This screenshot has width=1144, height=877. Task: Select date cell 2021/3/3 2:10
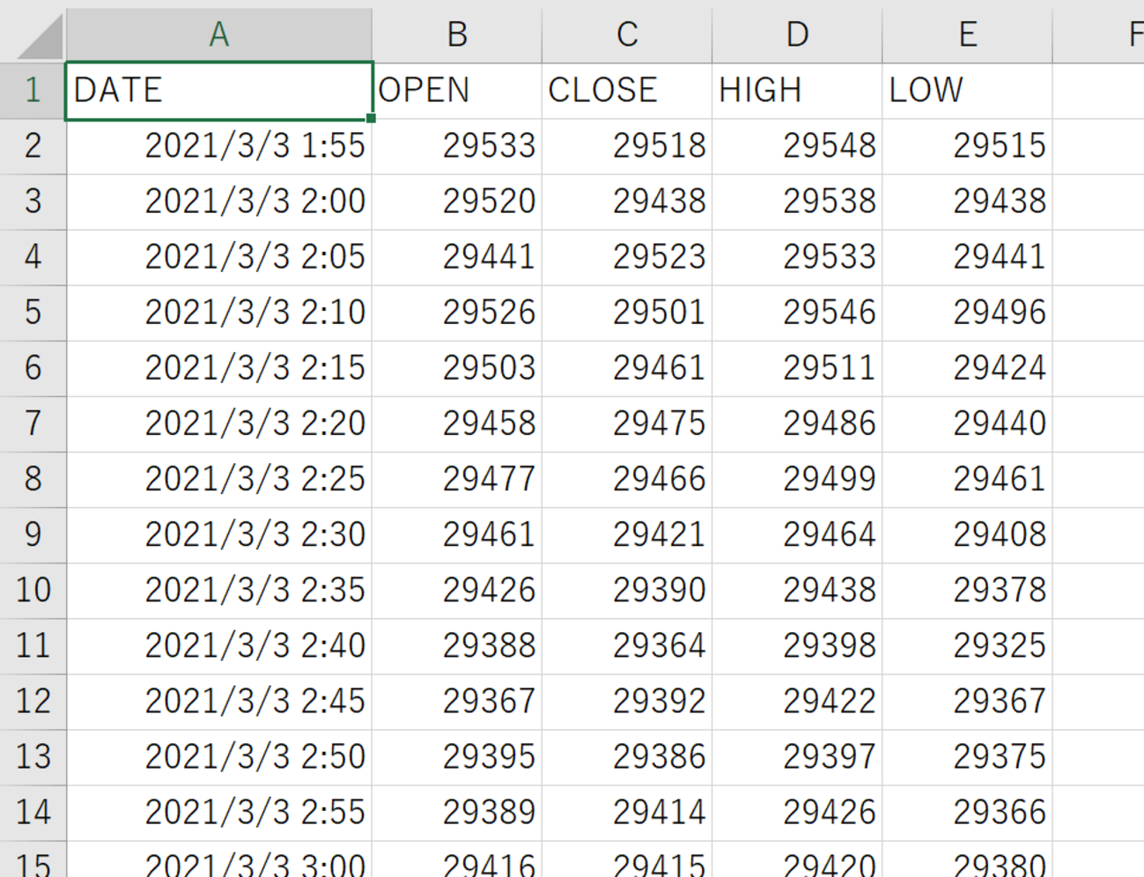219,313
